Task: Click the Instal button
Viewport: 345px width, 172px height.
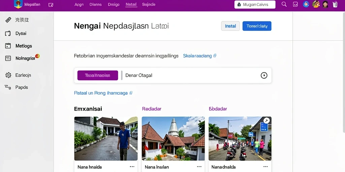Action: [230, 26]
